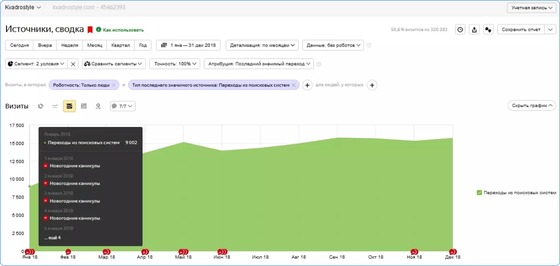Click the export/share report icon
The image size is (560, 266).
click(x=474, y=29)
